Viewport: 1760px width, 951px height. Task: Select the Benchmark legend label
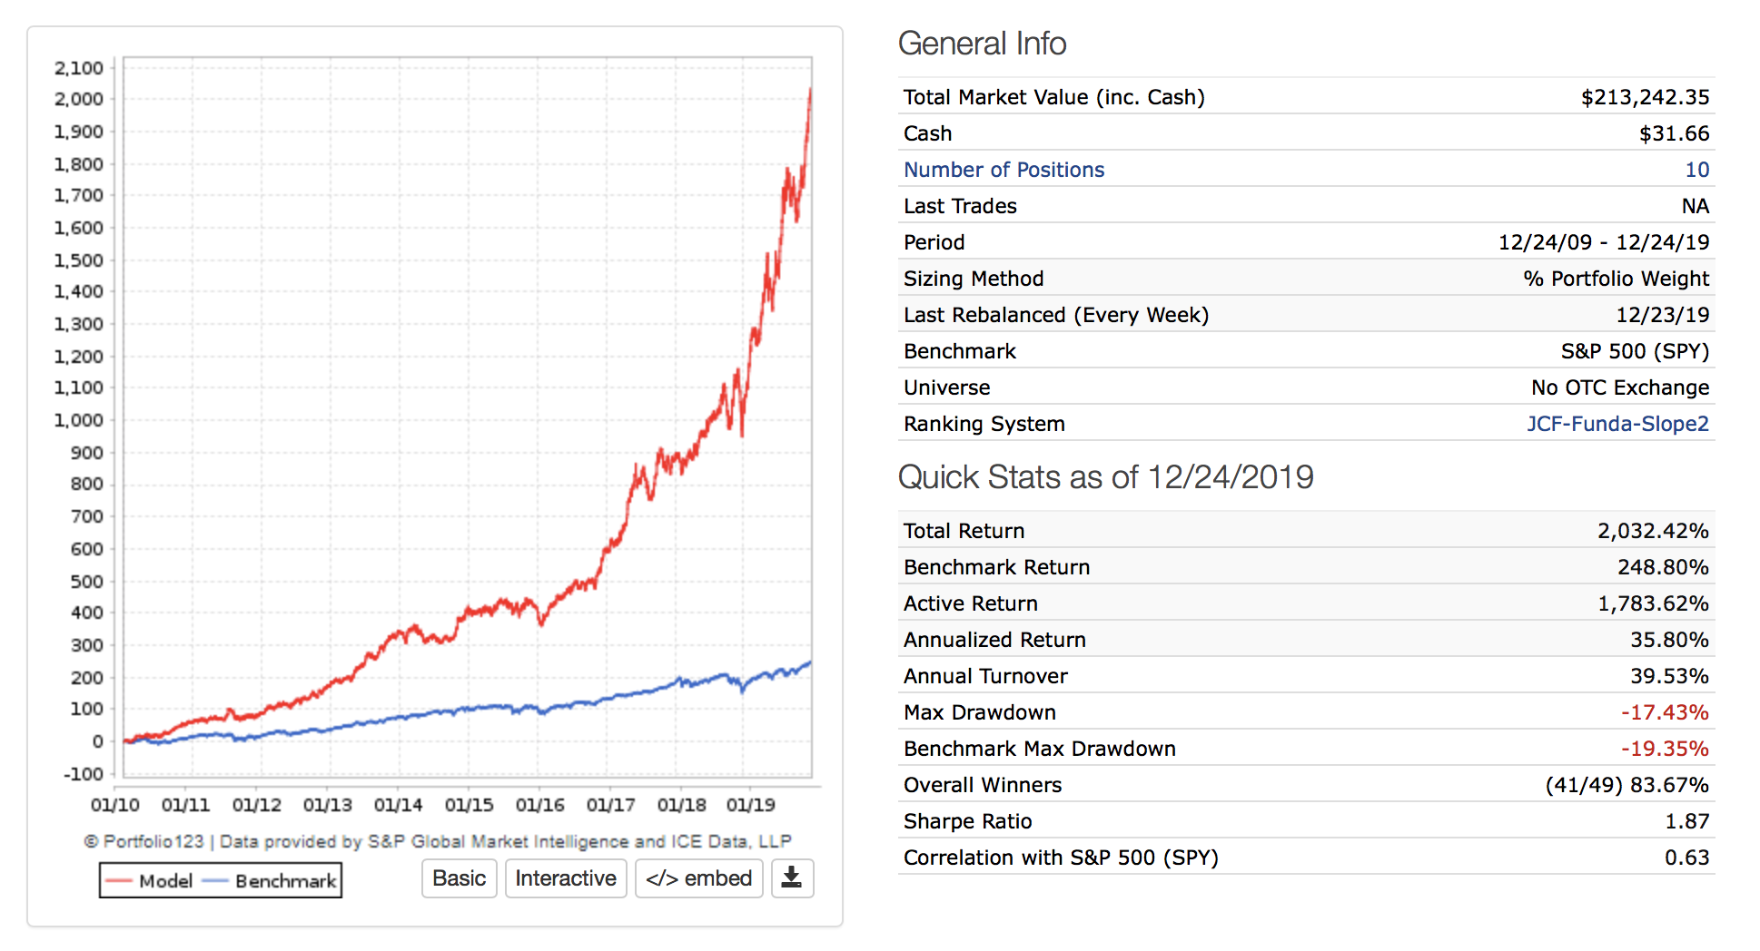pyautogui.click(x=285, y=881)
